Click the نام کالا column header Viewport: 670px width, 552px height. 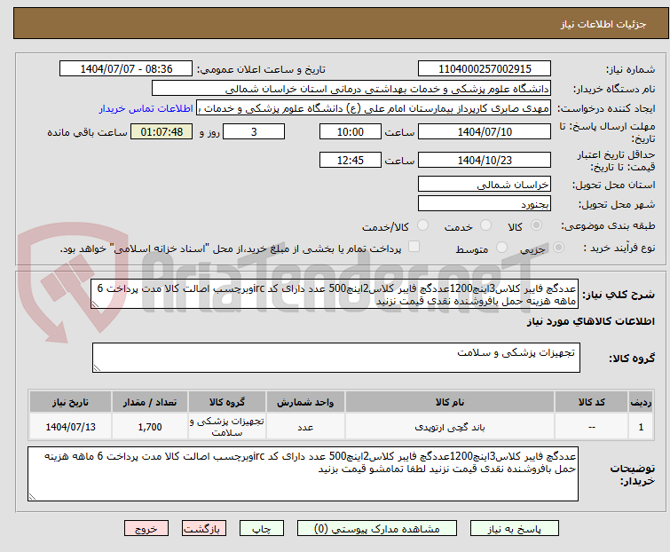point(450,402)
